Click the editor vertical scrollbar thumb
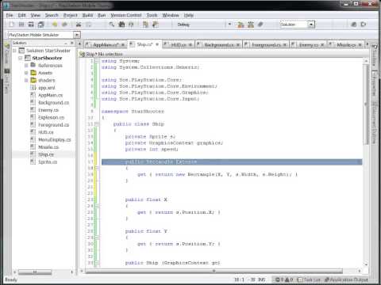The width and height of the screenshot is (381, 285). 367,104
